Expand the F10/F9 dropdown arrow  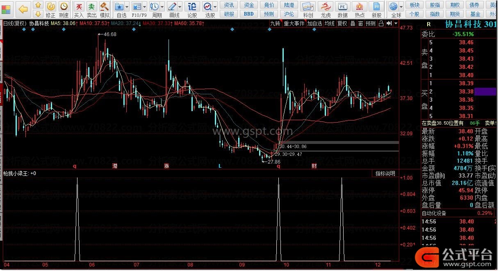point(145,7)
